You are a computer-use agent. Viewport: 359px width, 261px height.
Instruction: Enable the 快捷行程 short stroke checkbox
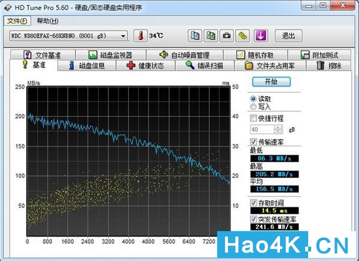coord(254,118)
